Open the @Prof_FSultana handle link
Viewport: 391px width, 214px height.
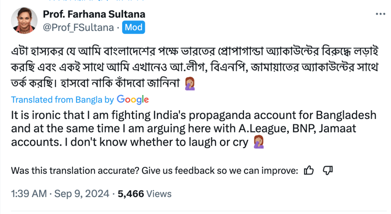point(78,27)
